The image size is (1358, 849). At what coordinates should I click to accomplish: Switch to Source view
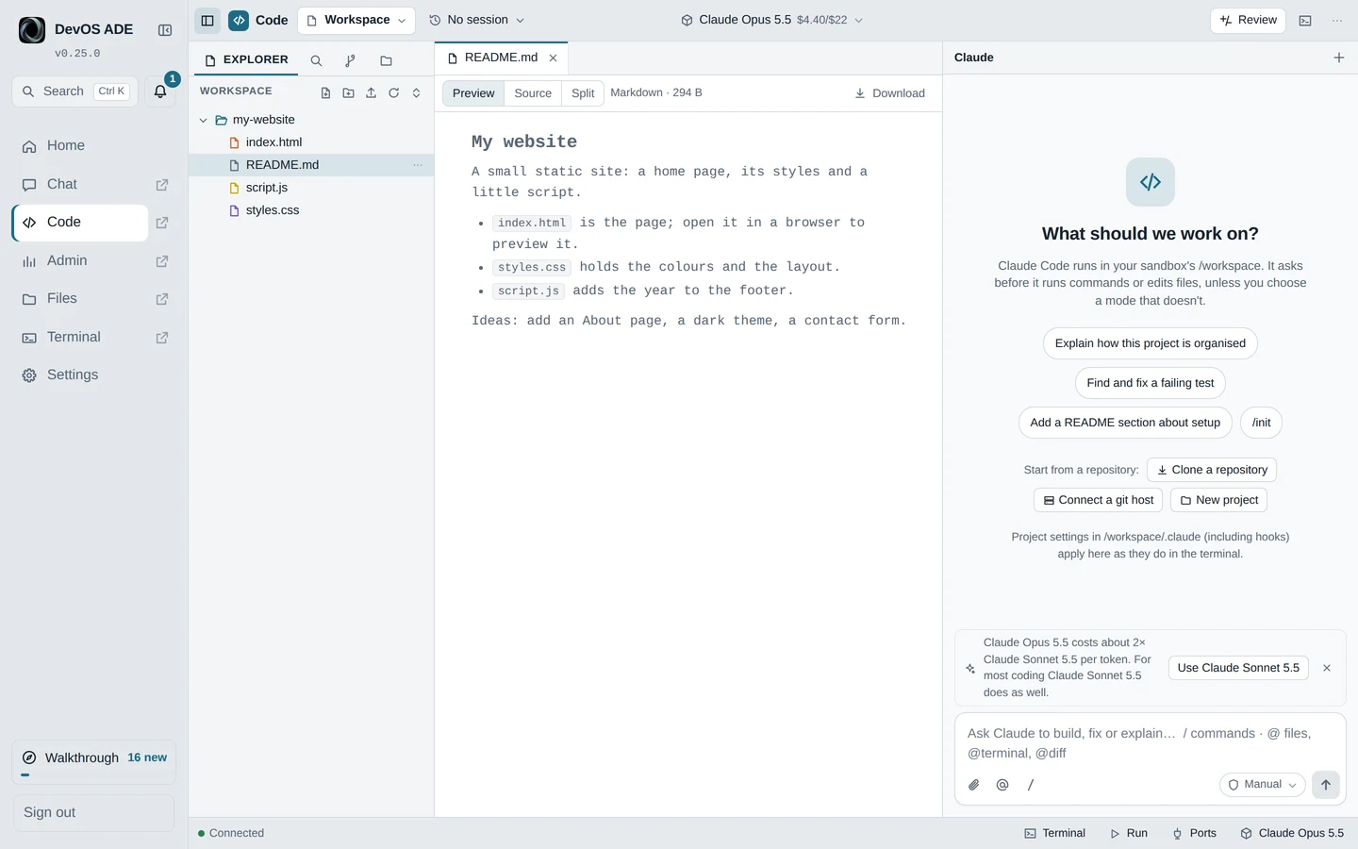533,93
